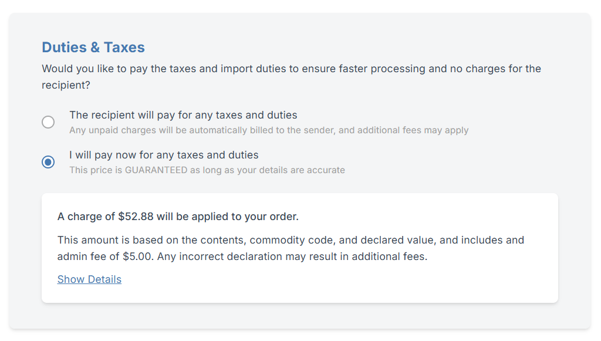Screen dimensions: 601x341
Task: Click the underlined Show Details text
Action: pyautogui.click(x=89, y=279)
